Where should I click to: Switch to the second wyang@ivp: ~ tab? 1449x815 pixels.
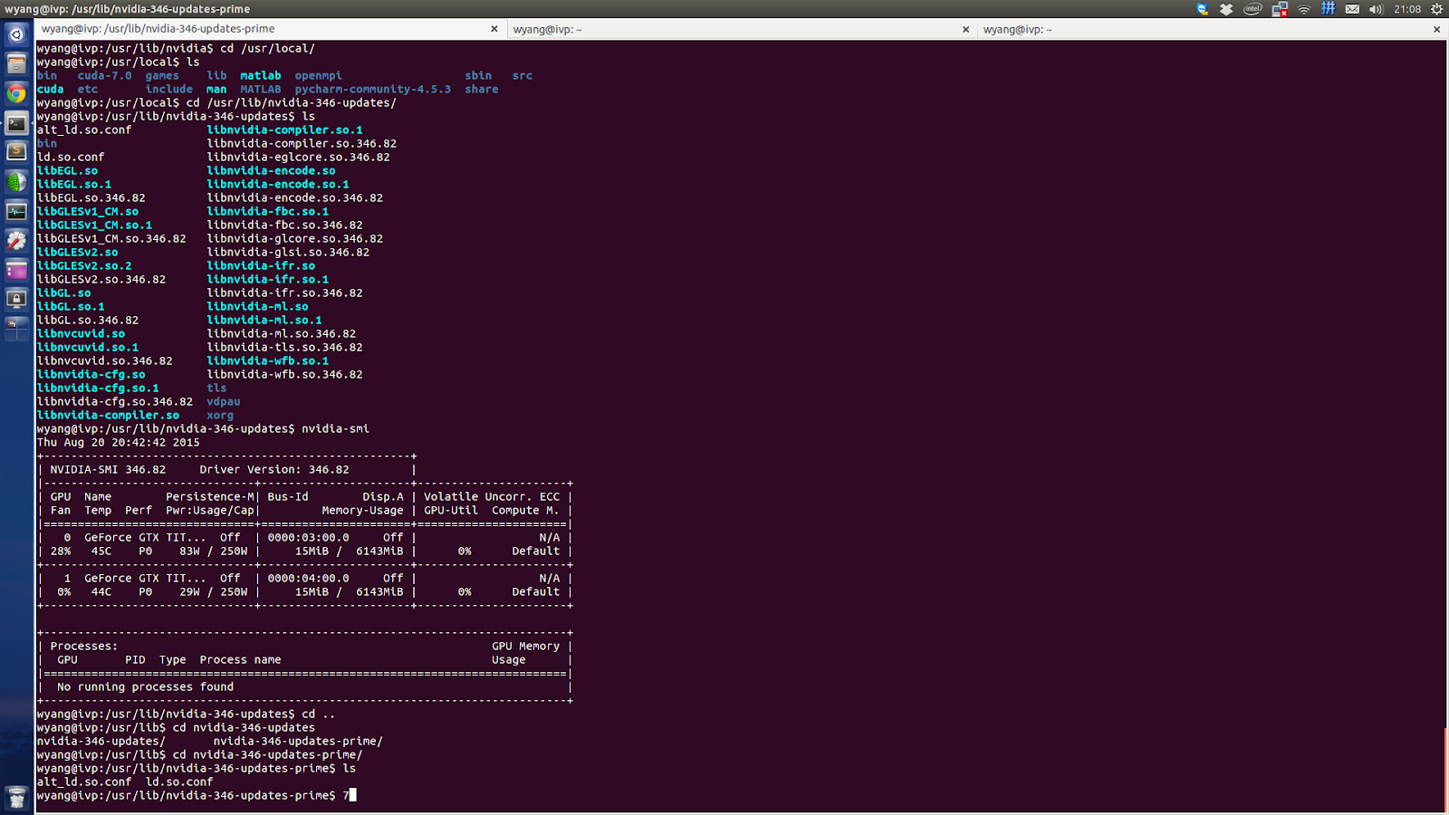tap(734, 28)
